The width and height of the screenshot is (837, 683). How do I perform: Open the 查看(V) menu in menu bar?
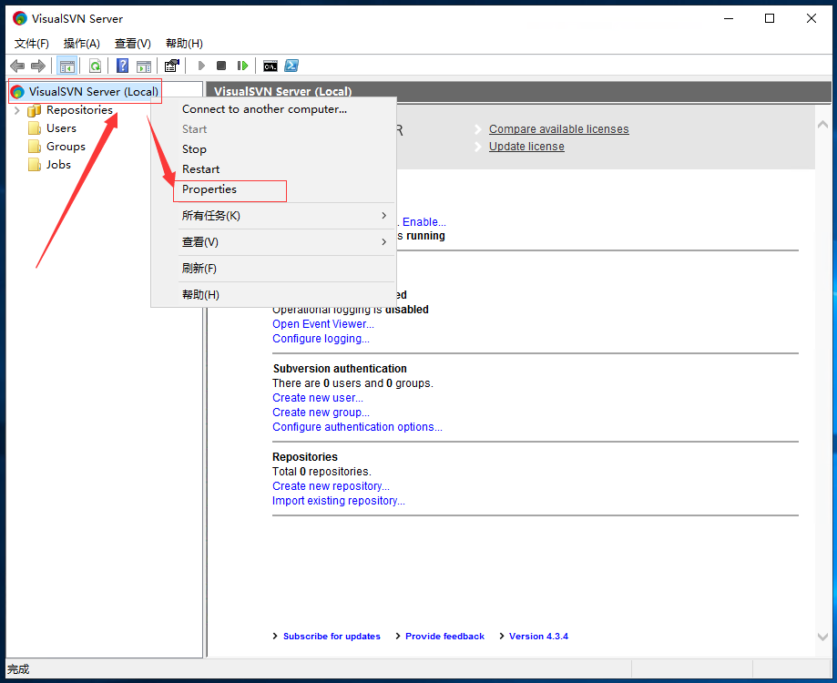pos(133,43)
